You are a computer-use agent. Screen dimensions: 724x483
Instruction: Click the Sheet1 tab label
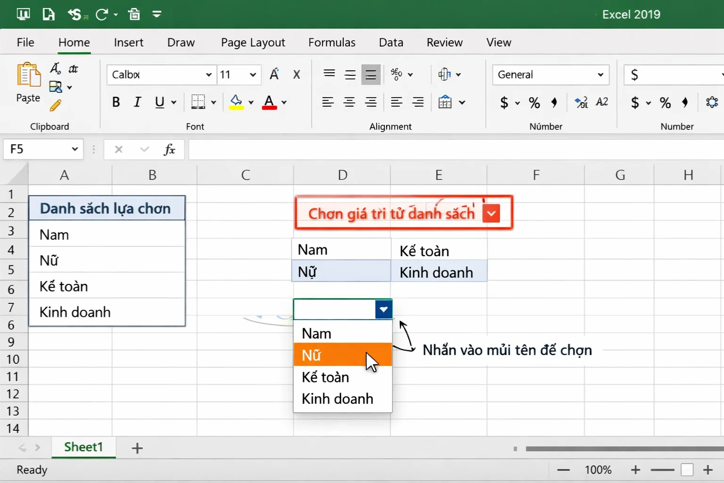pos(83,447)
